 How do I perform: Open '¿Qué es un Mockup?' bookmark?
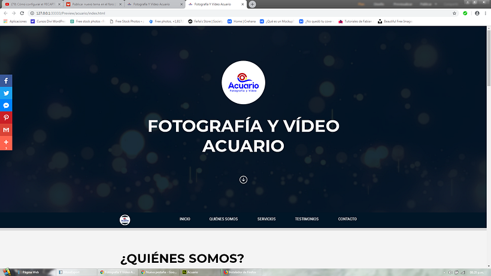click(277, 22)
